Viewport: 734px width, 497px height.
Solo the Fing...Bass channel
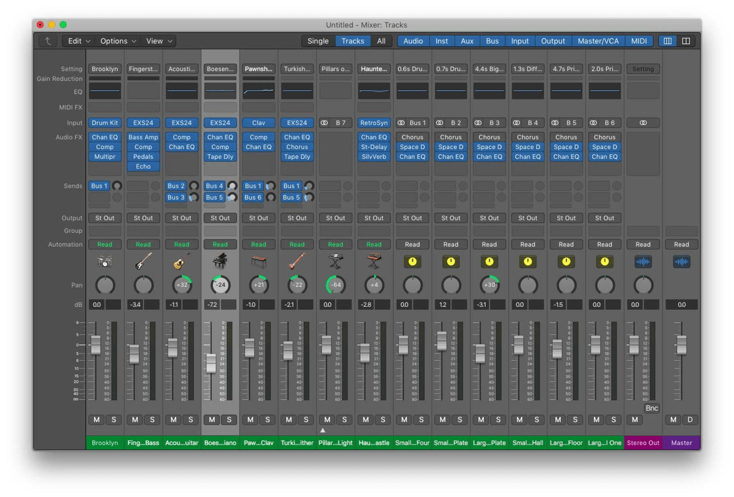(x=152, y=419)
